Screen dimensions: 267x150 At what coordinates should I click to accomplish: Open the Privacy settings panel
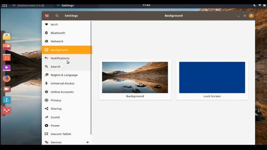click(66, 100)
